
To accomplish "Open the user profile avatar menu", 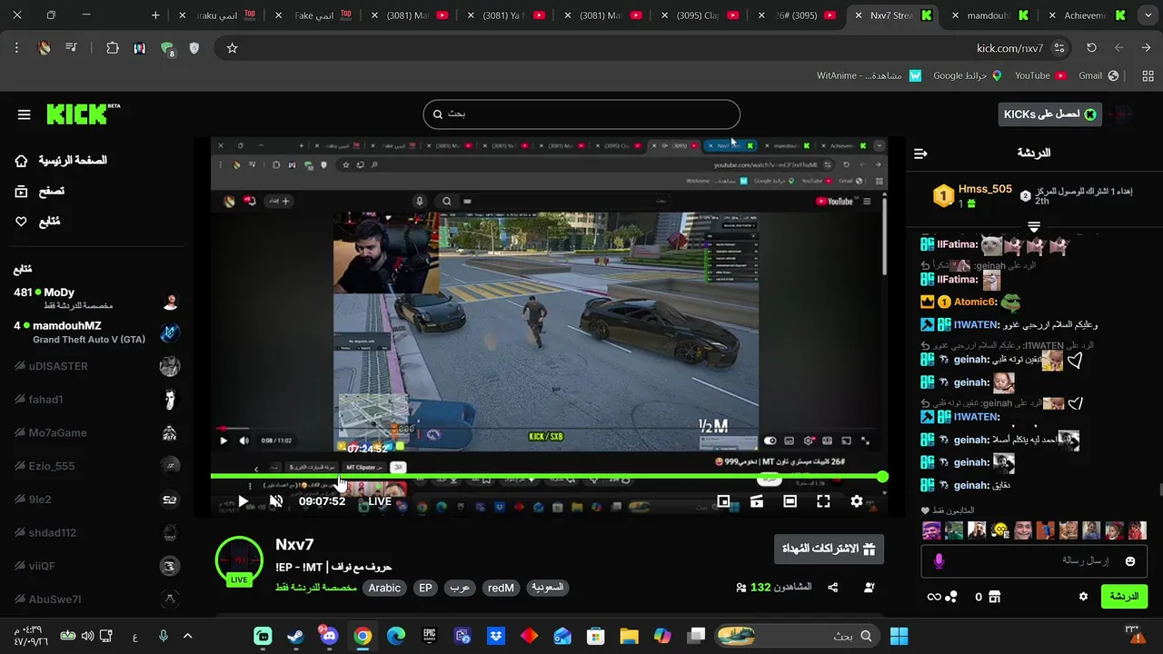I will [1123, 114].
